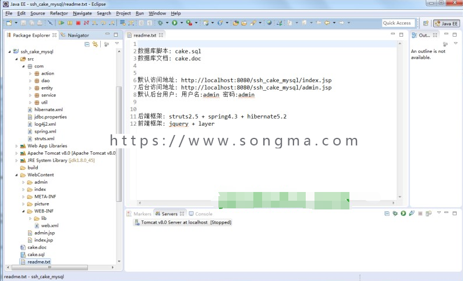The width and height of the screenshot is (463, 281).
Task: Close the readme.txt editor tab
Action: (x=161, y=35)
